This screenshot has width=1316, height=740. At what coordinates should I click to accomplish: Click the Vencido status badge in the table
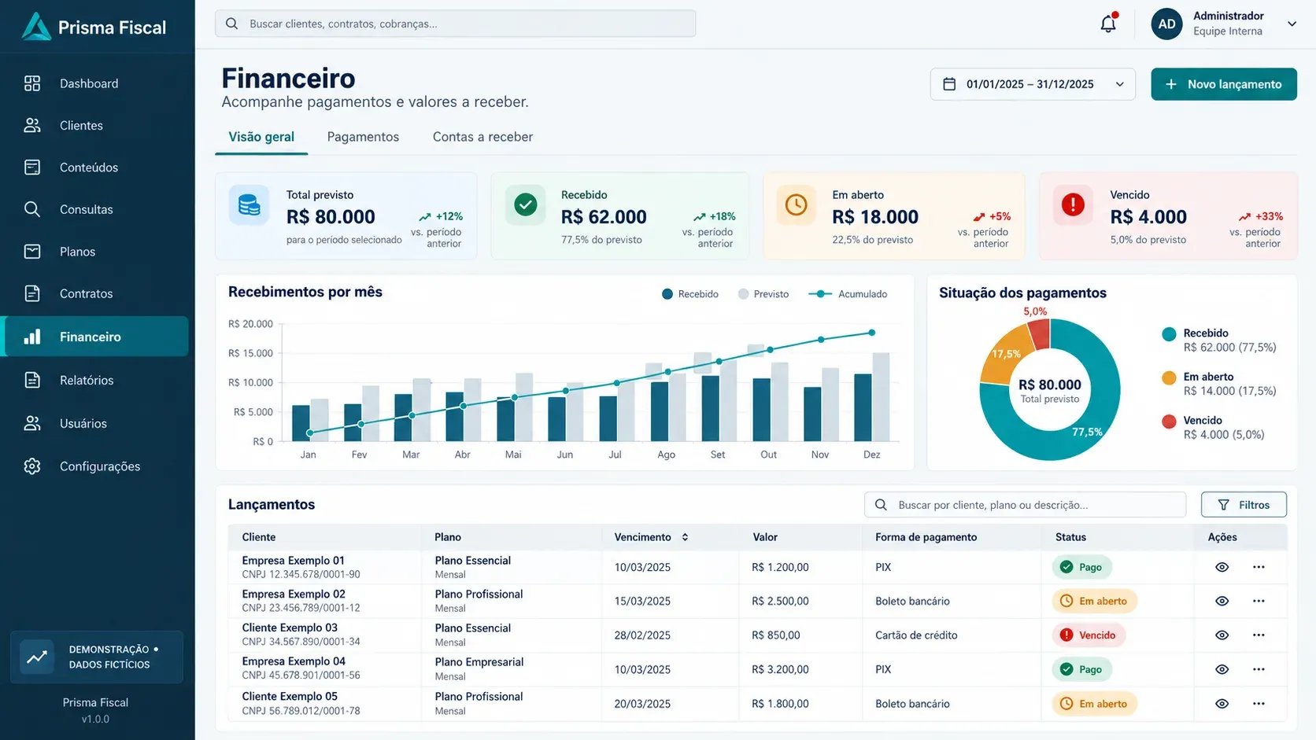tap(1089, 635)
